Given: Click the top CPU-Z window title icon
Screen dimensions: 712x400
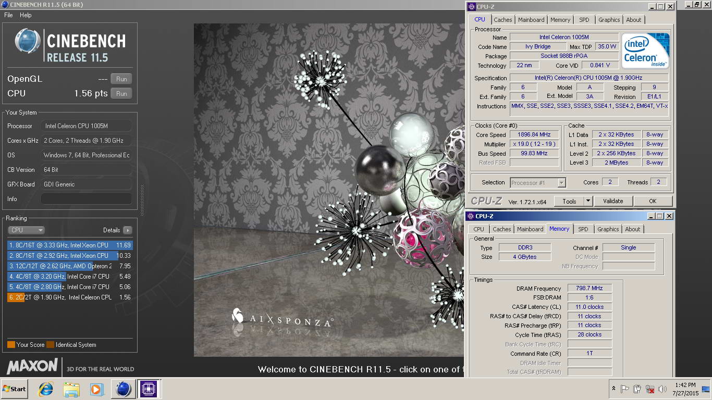Looking at the screenshot, I should tap(472, 7).
